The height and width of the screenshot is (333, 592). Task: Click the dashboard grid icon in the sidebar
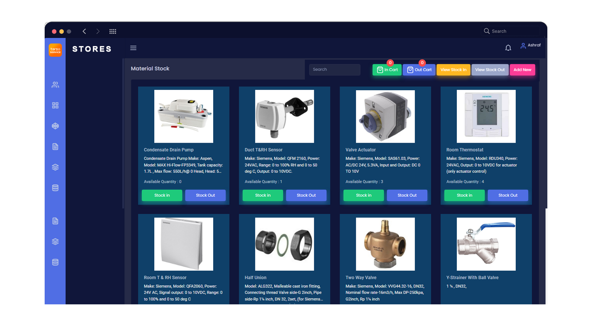click(55, 105)
